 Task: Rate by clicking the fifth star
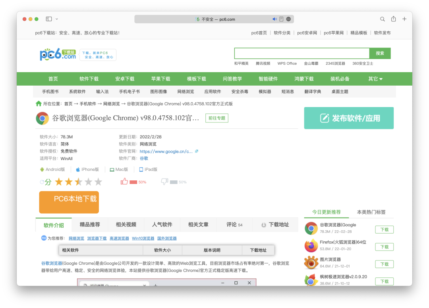(x=98, y=182)
